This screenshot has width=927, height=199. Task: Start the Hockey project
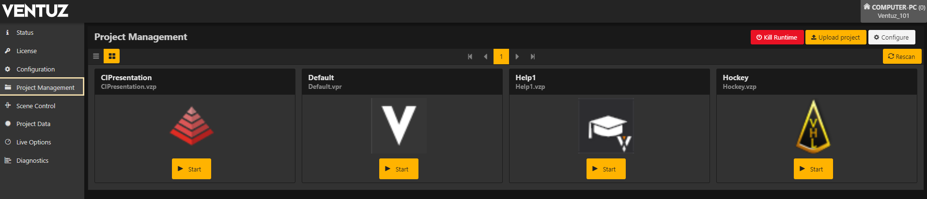coord(813,169)
